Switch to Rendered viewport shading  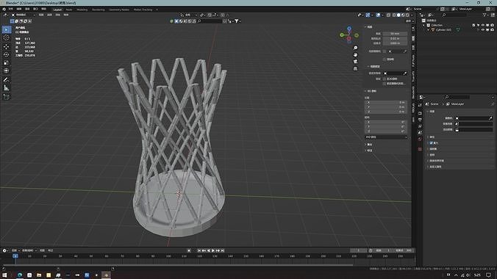pos(407,15)
